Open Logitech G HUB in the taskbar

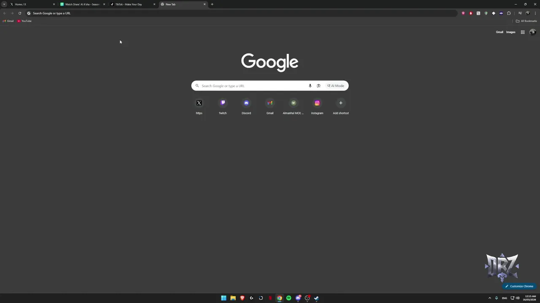(251, 298)
